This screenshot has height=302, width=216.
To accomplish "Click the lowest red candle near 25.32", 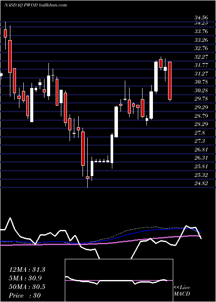I will (x=88, y=177).
